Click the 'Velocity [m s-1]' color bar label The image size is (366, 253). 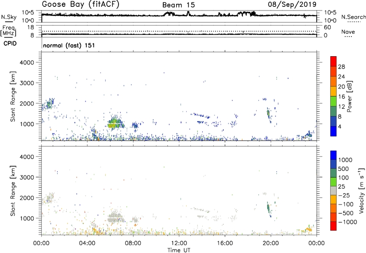pos(361,190)
